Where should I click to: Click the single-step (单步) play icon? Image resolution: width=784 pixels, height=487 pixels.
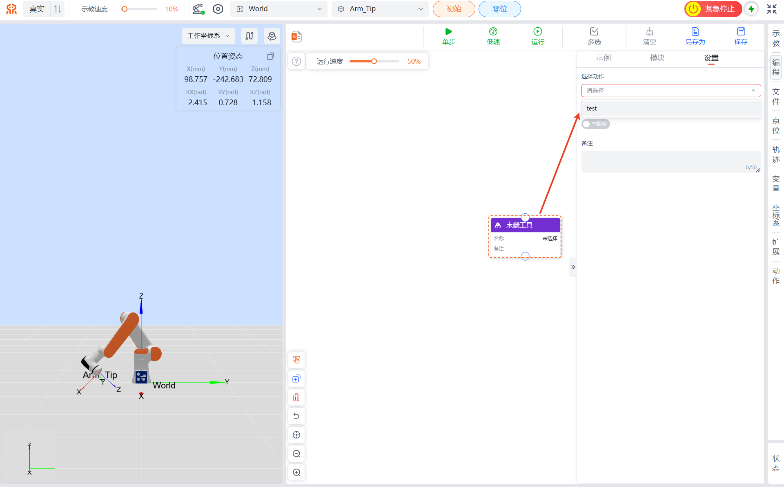(x=448, y=32)
